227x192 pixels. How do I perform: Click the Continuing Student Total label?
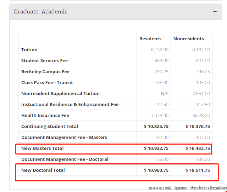50,127
